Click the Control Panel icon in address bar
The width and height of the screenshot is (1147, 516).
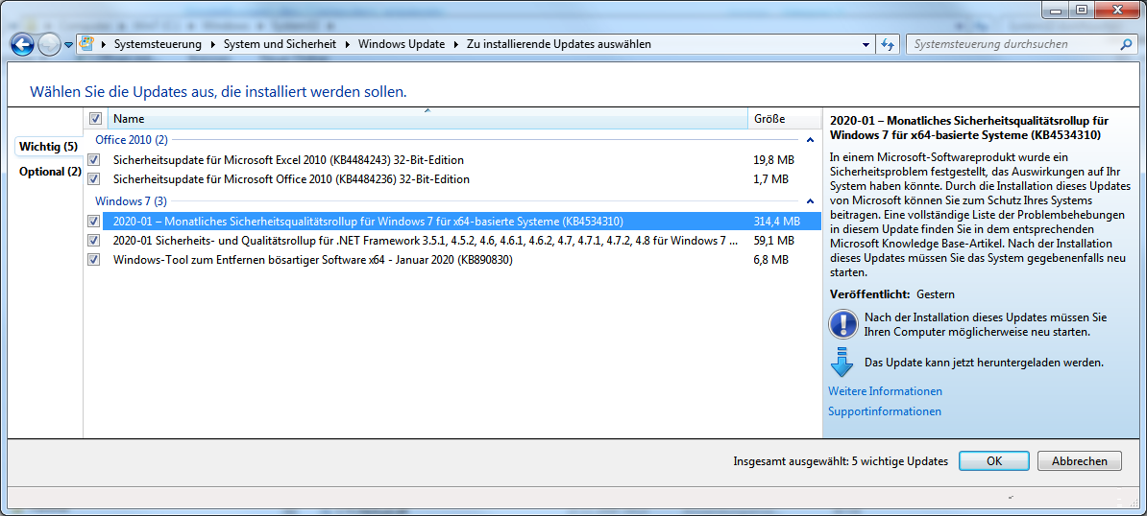[x=86, y=44]
